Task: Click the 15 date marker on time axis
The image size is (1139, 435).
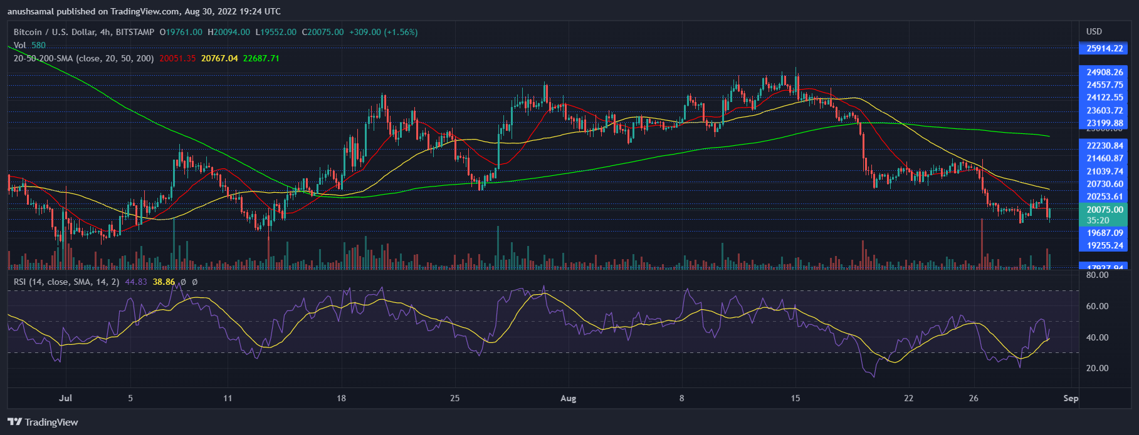Action: pyautogui.click(x=795, y=398)
